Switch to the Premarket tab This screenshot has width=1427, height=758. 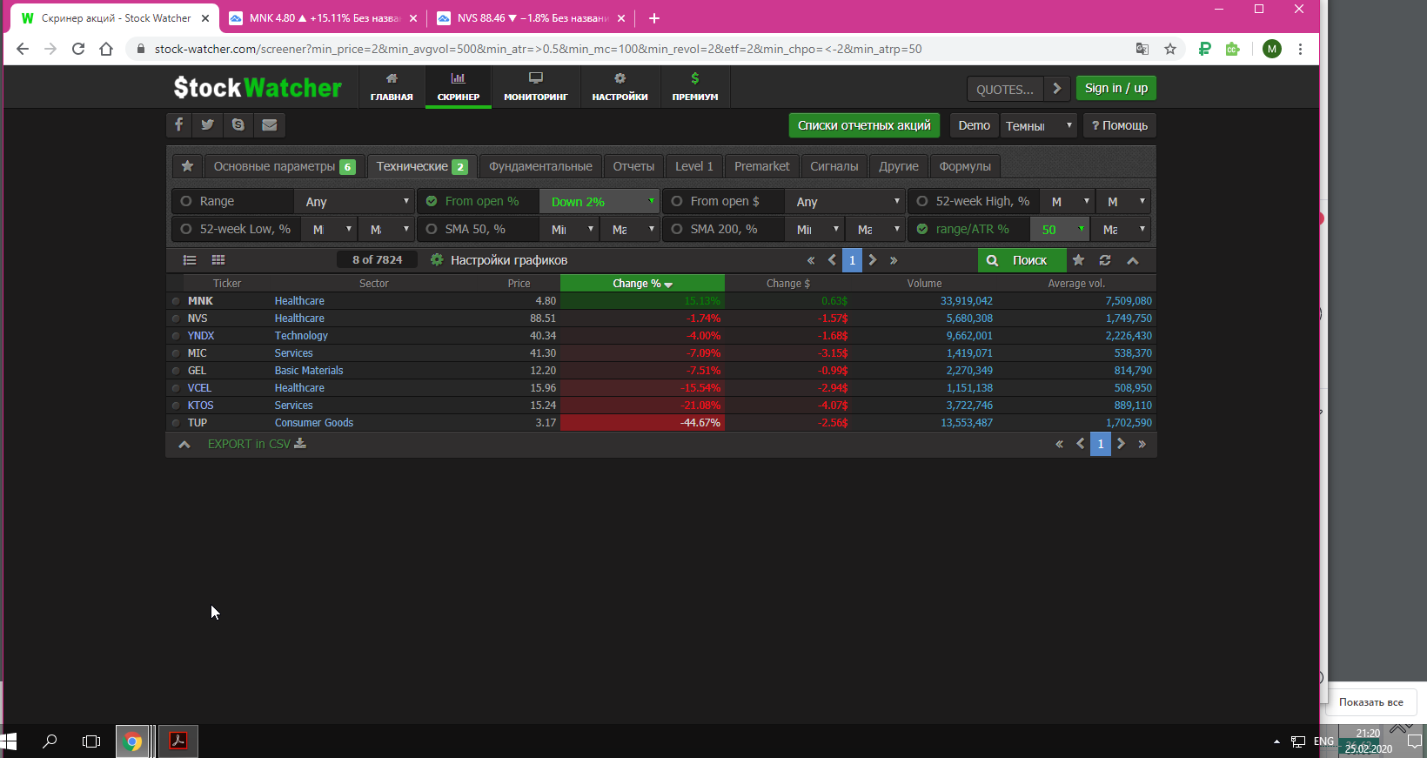click(762, 166)
